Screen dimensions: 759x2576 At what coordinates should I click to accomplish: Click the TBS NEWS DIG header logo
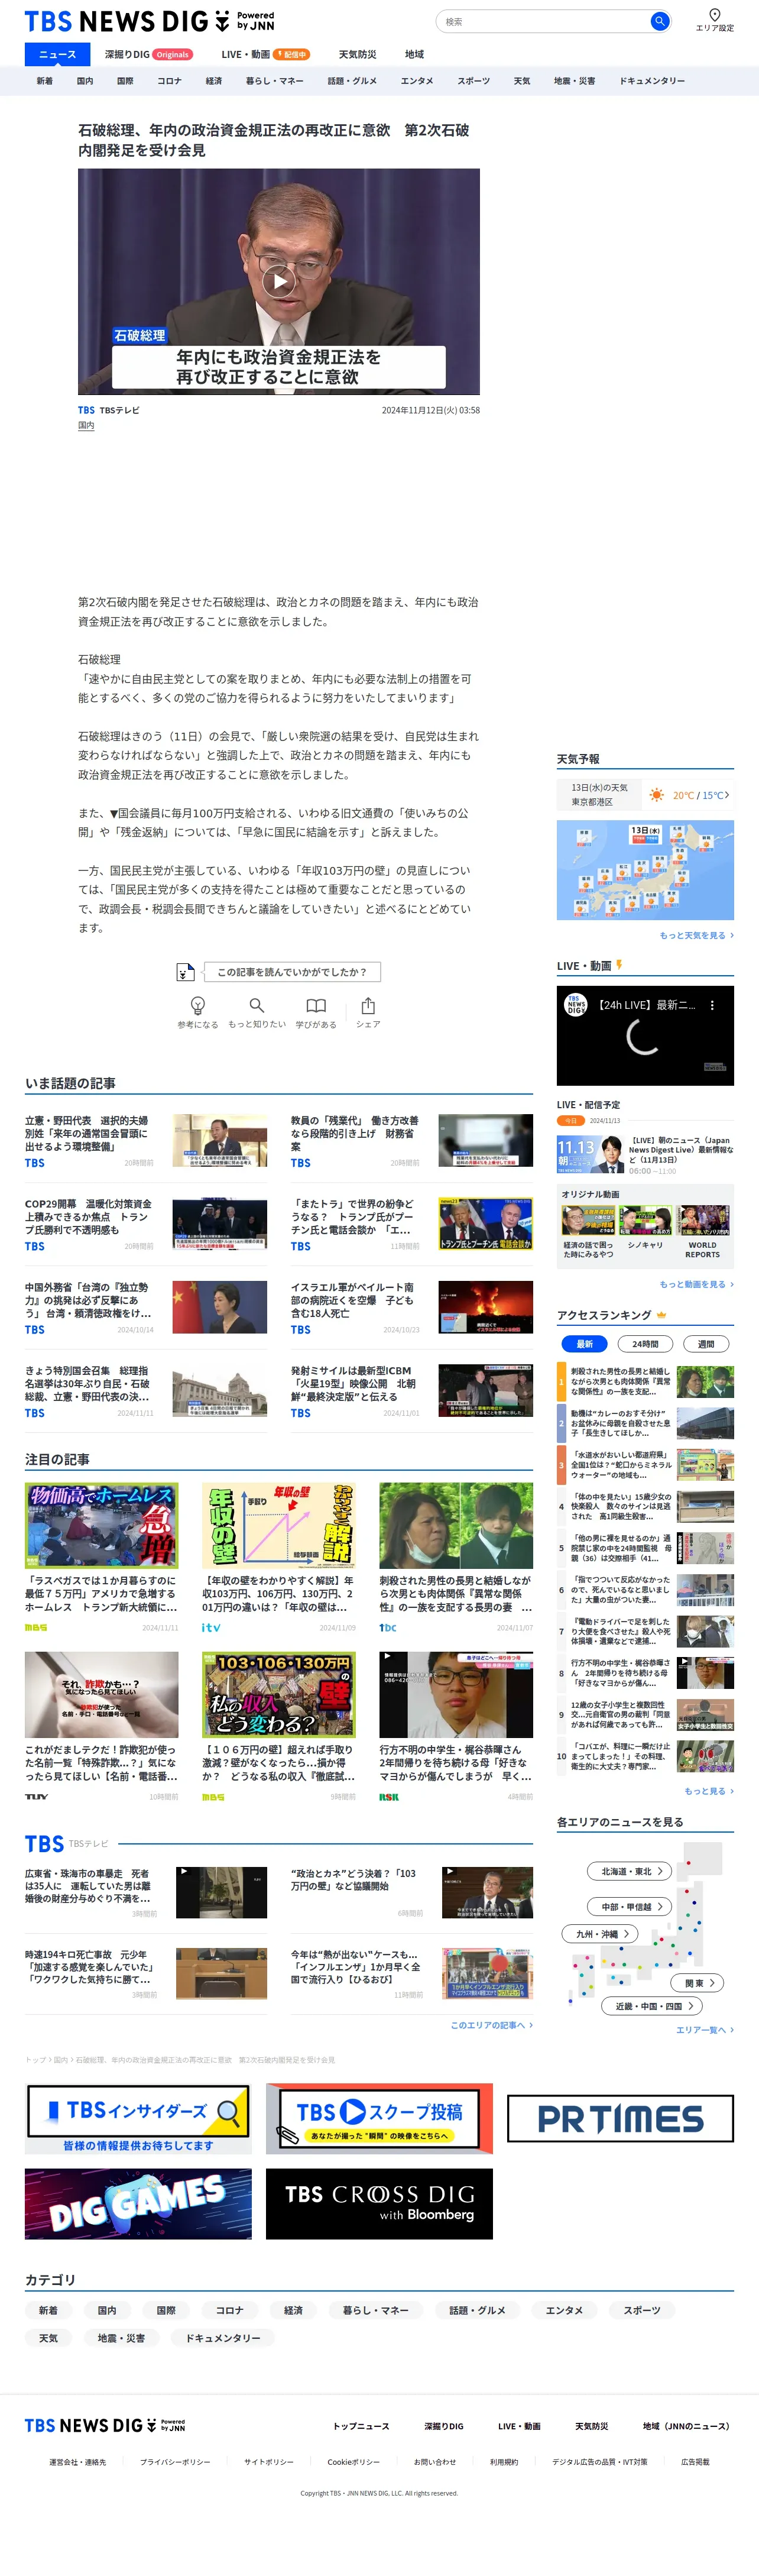[149, 21]
